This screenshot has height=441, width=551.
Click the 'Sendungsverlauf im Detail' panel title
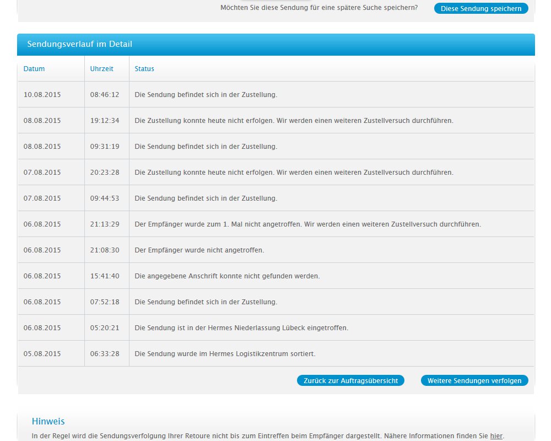point(79,44)
